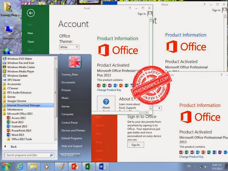Launch PowerPoint 2013 from the Start menu
The height and width of the screenshot is (171, 228).
(x=21, y=131)
